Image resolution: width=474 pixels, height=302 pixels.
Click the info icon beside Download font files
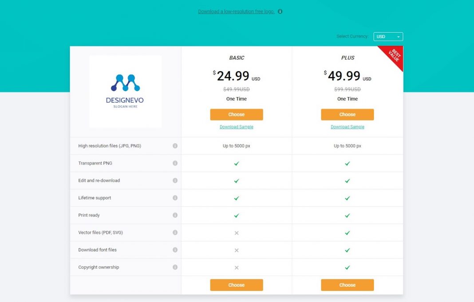point(175,249)
